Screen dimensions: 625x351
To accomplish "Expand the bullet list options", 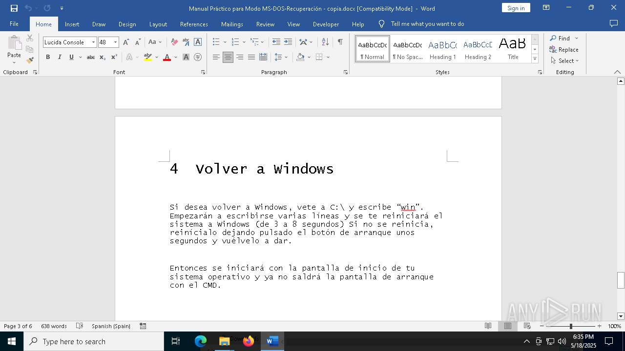I will tap(225, 42).
